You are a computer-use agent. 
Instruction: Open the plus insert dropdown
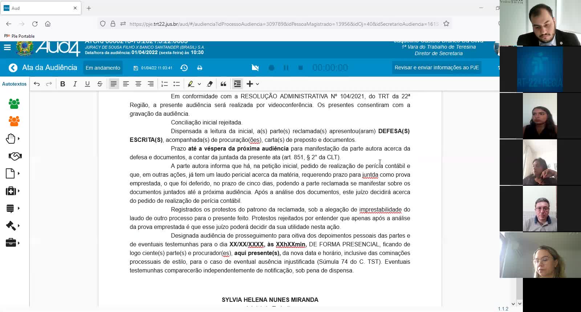pos(253,84)
